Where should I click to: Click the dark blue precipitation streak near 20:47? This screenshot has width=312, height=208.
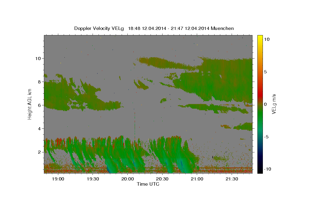click(182, 164)
